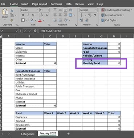The width and height of the screenshot is (134, 138).
Task: Switch to the Data tab
Action: tap(69, 4)
